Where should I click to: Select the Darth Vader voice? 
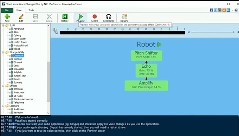point(20,39)
